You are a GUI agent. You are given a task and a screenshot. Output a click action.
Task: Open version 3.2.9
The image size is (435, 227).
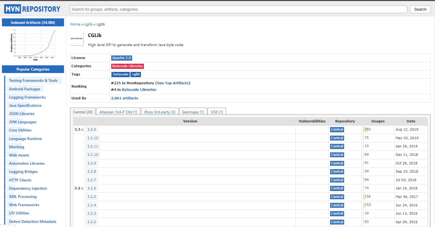tap(92, 163)
